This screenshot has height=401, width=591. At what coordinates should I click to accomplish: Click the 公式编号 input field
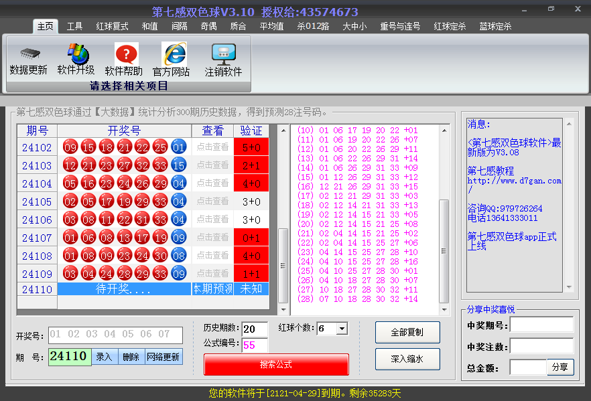(x=255, y=345)
